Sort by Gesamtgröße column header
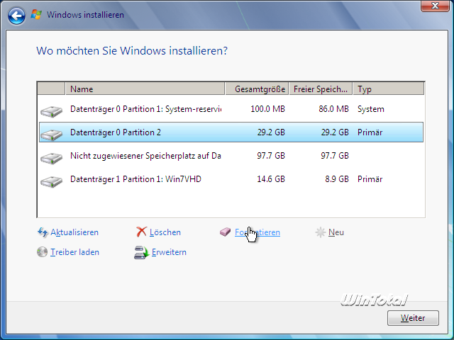Viewport: 454px width, 340px height. coord(257,89)
